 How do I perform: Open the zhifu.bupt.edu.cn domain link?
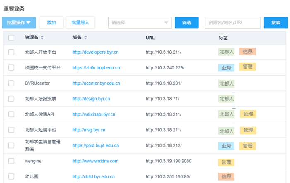coord(96,67)
